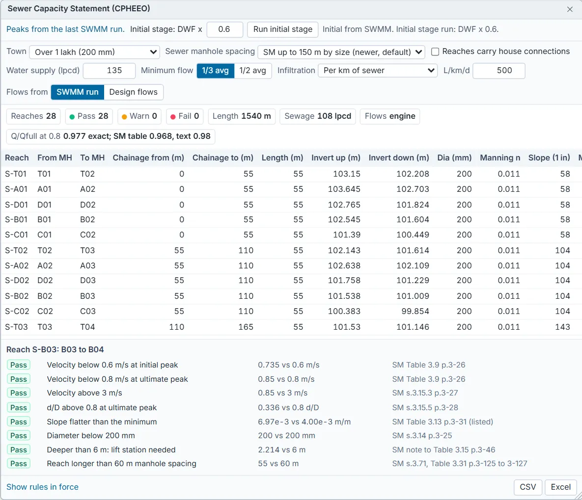
Task: Filter by the Pass 28 chip
Action: pos(89,116)
